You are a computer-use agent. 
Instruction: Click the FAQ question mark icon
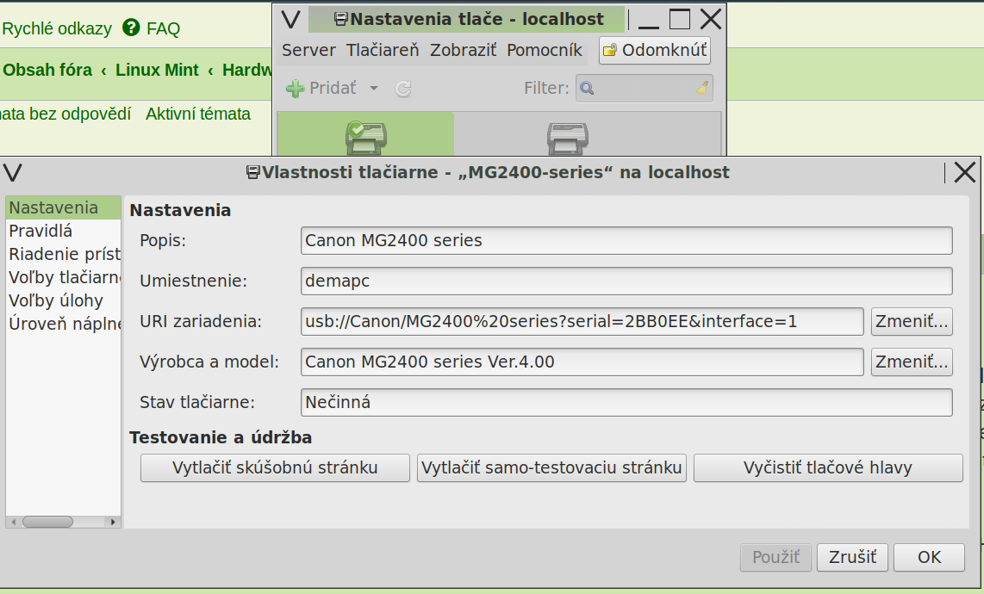131,28
